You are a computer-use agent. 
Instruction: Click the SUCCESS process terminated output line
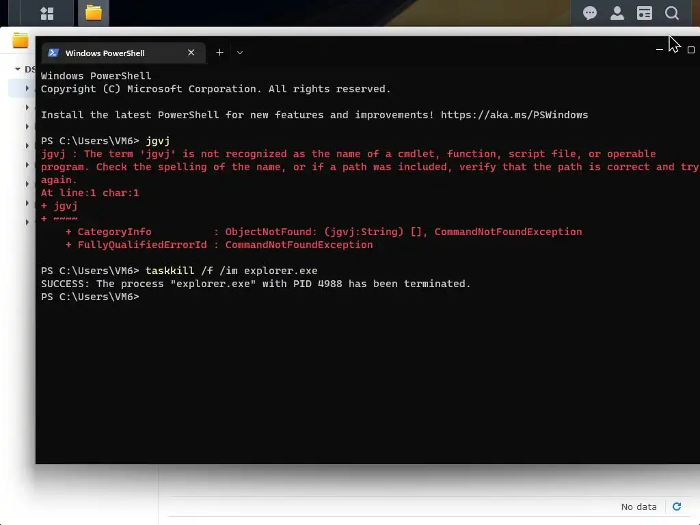[x=256, y=284]
